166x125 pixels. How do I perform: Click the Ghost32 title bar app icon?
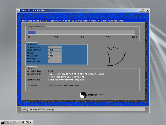[18, 10]
